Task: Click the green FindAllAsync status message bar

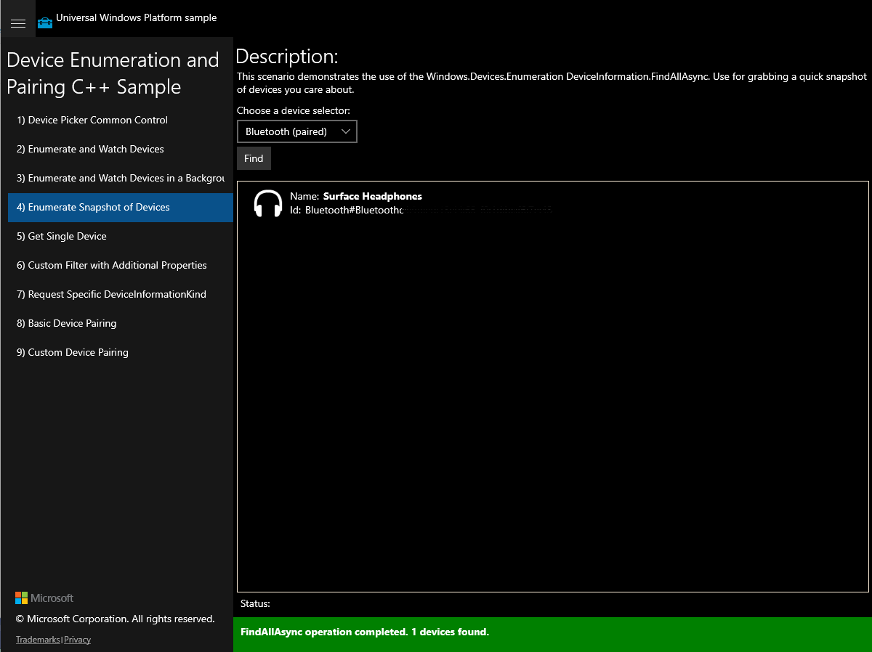Action: (x=552, y=632)
